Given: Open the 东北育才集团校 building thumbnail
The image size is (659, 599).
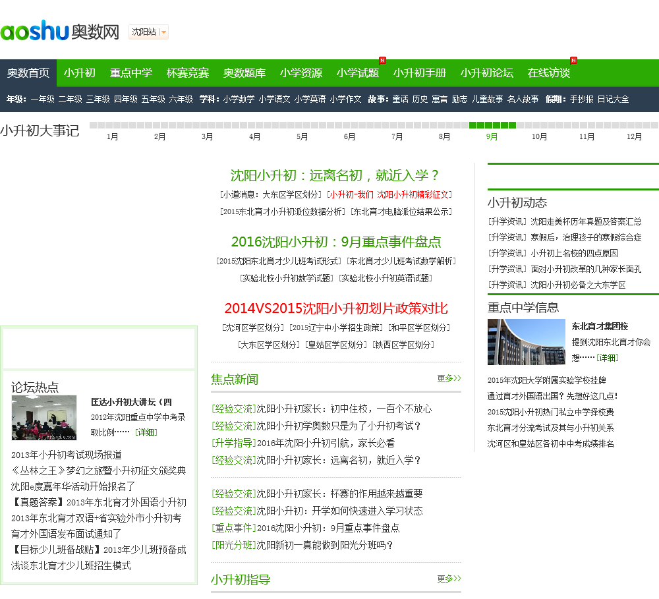Looking at the screenshot, I should point(526,342).
